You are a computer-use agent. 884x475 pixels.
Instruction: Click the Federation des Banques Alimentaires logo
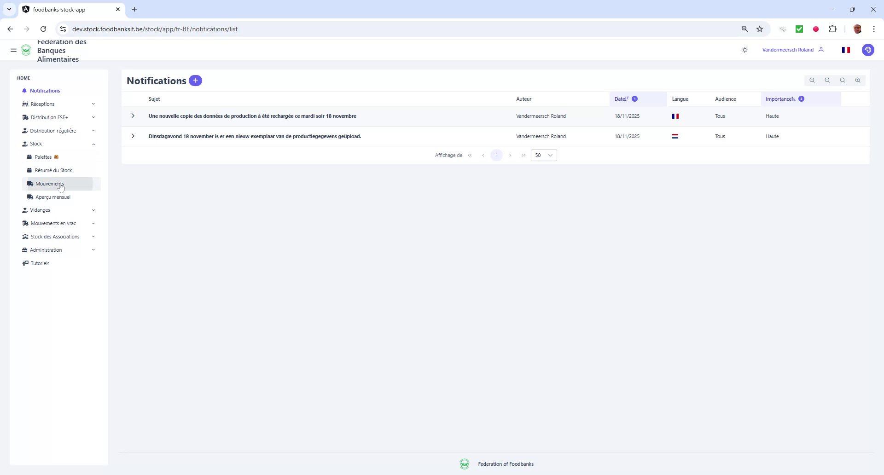click(x=26, y=50)
